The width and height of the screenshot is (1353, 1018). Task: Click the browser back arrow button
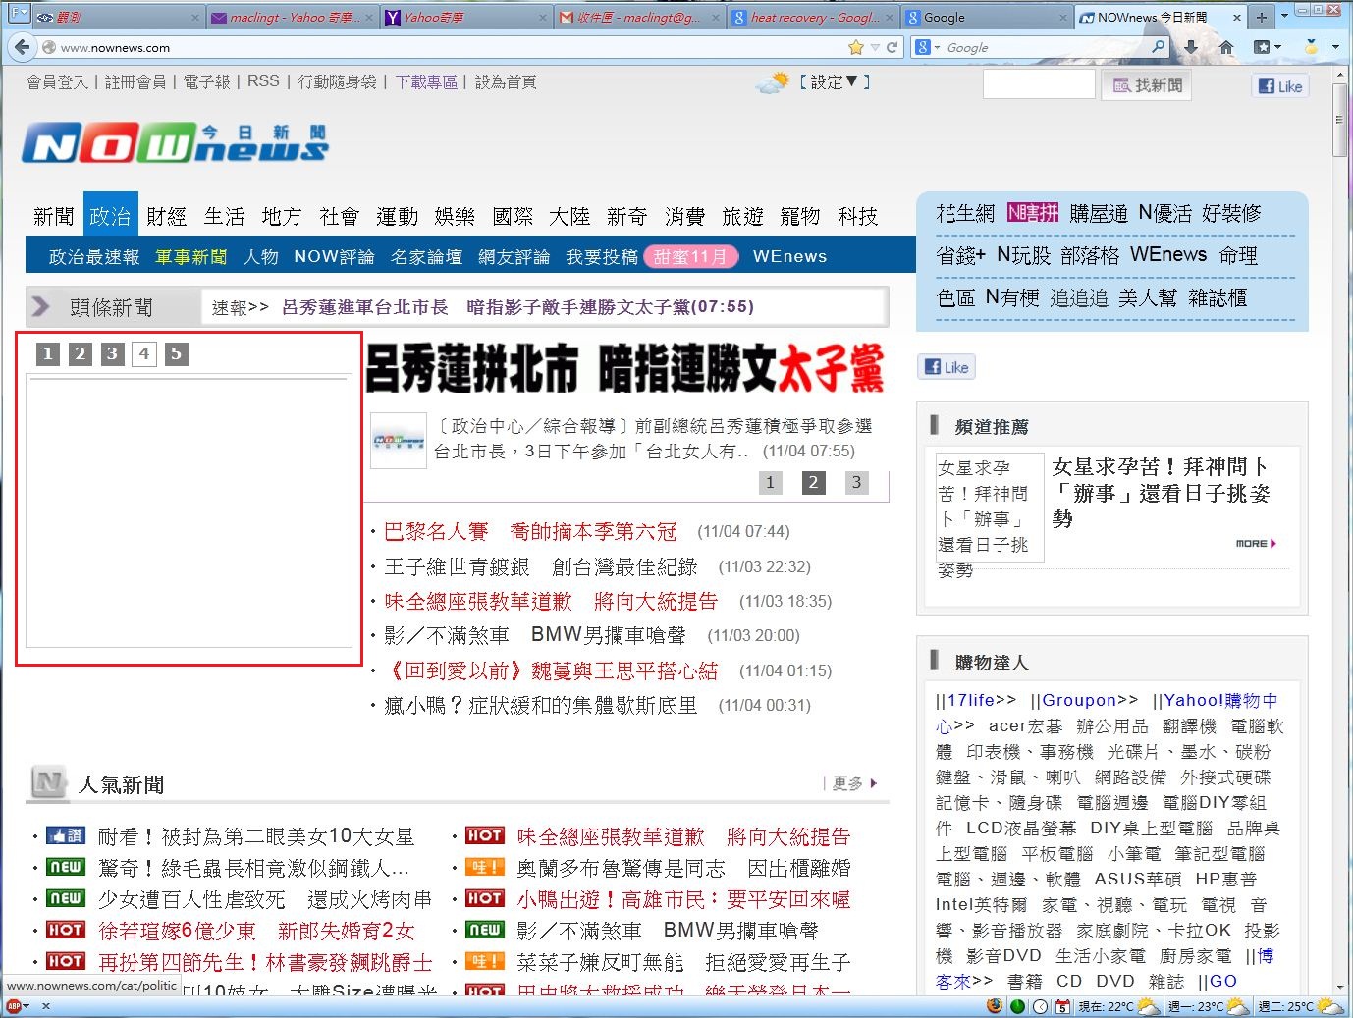[x=22, y=47]
